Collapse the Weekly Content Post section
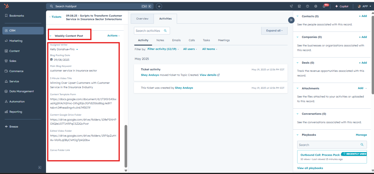The width and height of the screenshot is (374, 174). [x=50, y=36]
